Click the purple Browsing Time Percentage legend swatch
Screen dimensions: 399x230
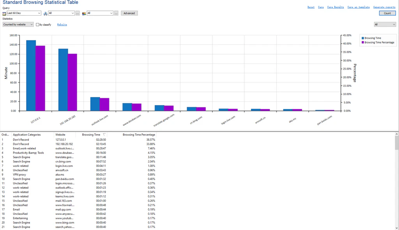(363, 42)
